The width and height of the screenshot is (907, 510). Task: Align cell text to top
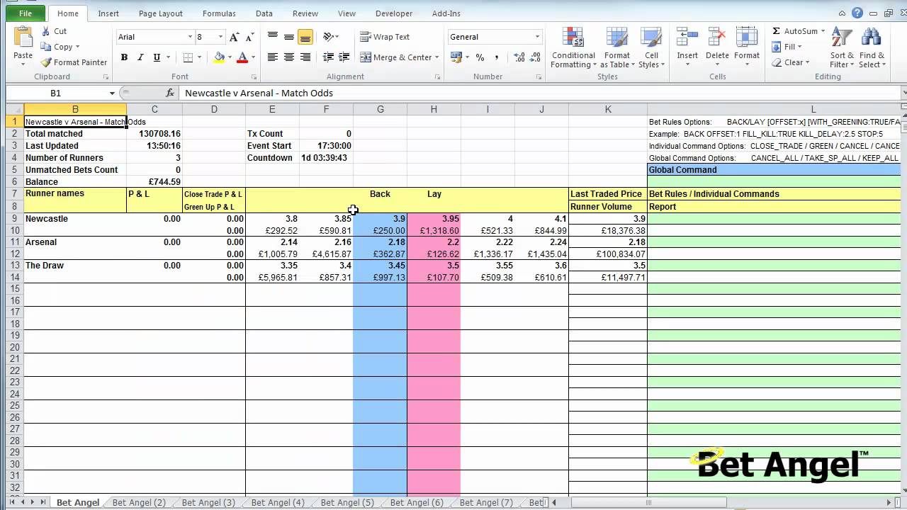pyautogui.click(x=272, y=37)
